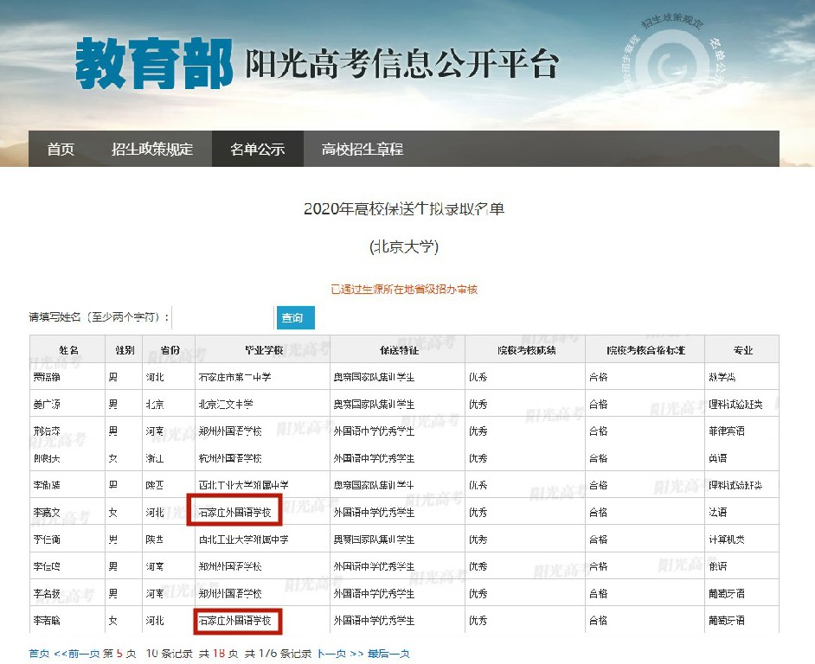
Task: Click the orange 已通过生源所在地省级招办审核 notice
Action: pyautogui.click(x=404, y=290)
